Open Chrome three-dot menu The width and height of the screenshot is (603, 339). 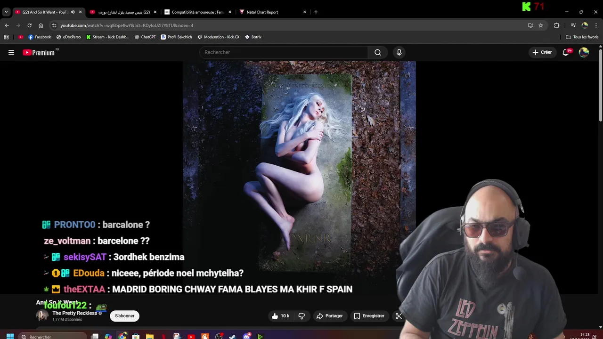click(x=596, y=25)
